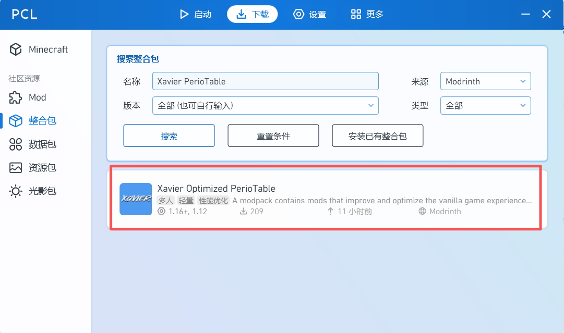The image size is (564, 333).
Task: Click the Mod puzzle piece icon
Action: (16, 97)
